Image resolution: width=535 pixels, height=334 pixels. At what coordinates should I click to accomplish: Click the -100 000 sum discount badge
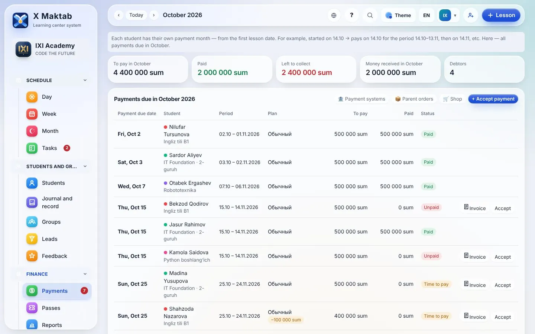click(x=286, y=320)
